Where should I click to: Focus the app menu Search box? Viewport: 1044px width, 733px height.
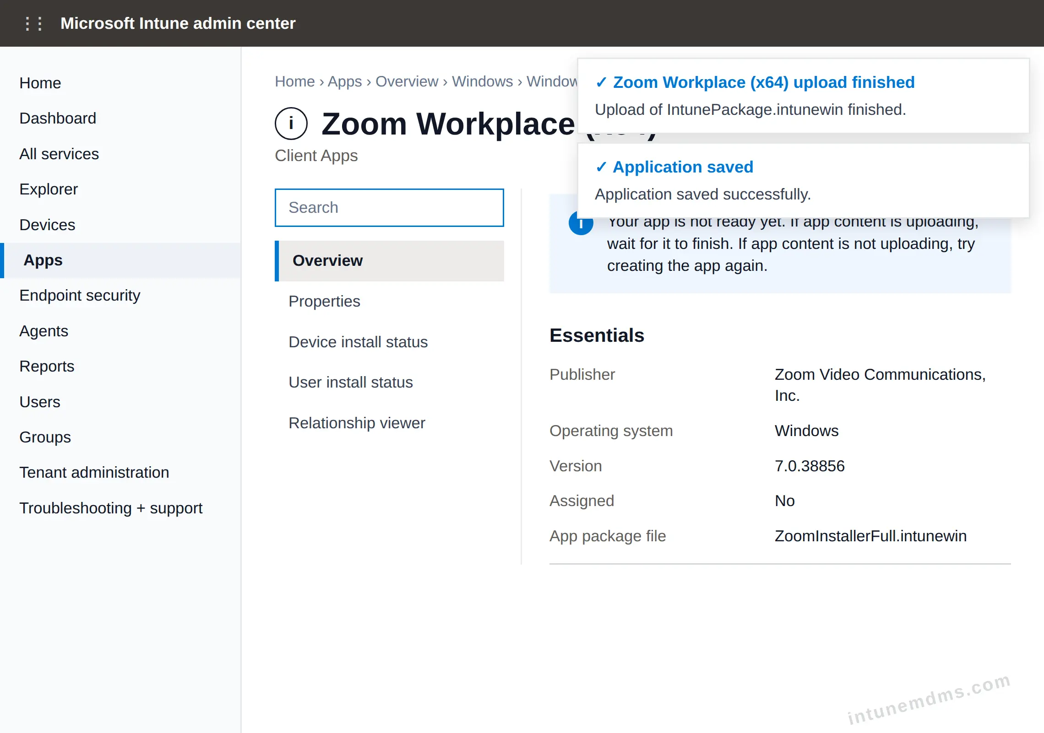pyautogui.click(x=389, y=208)
